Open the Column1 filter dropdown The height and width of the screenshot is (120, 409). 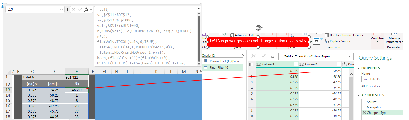pyautogui.click(x=296, y=64)
